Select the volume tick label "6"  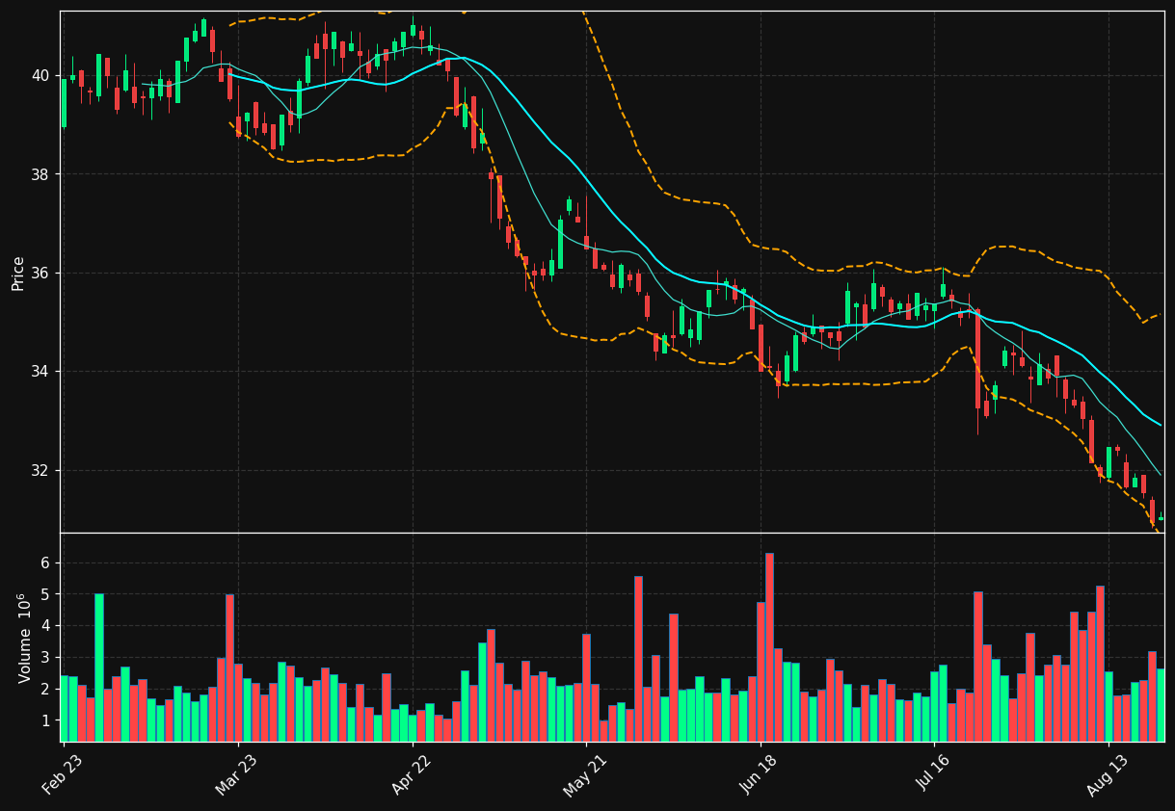45,562
